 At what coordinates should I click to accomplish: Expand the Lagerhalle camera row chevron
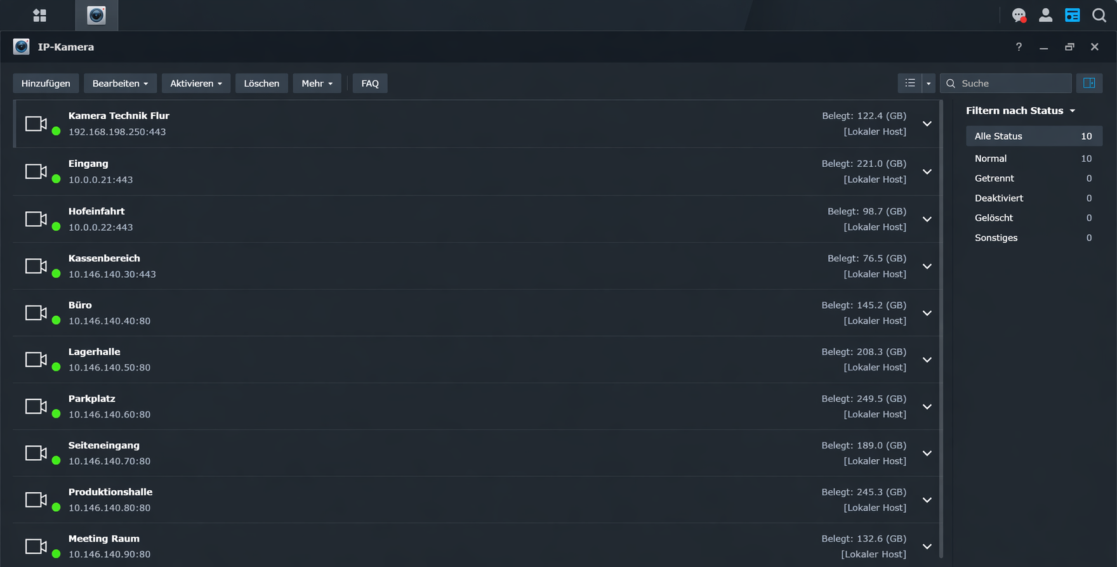(927, 360)
